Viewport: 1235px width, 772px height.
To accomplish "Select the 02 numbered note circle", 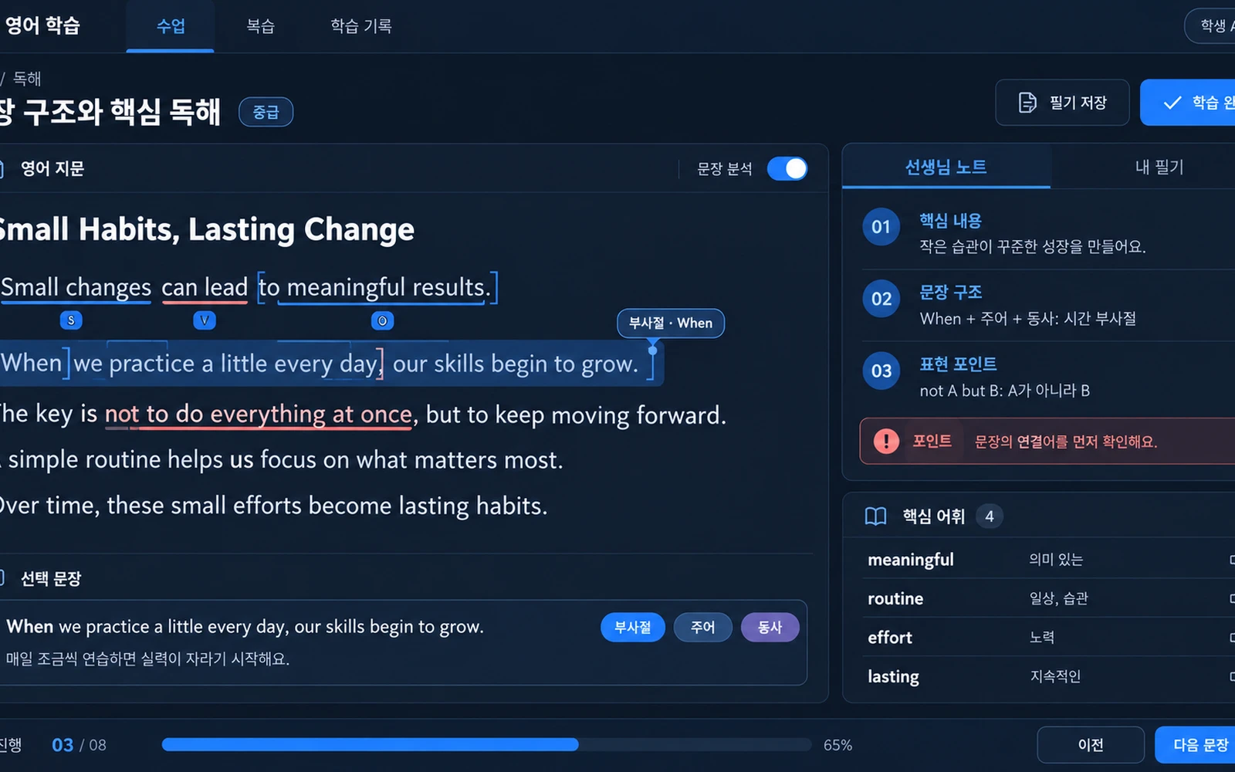I will point(881,299).
